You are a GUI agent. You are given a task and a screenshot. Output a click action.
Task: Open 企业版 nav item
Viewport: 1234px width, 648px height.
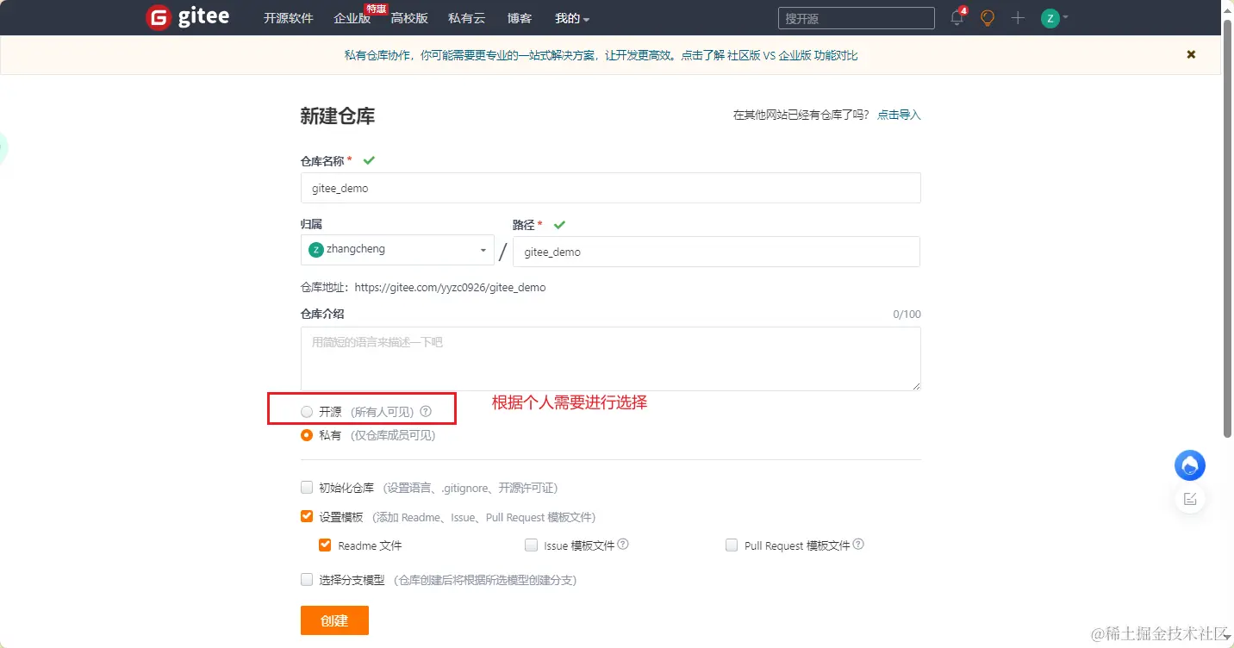tap(352, 18)
